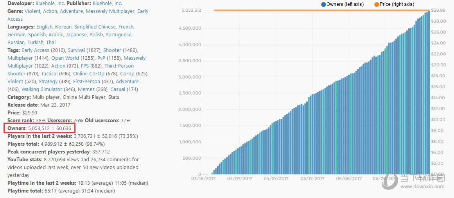Viewport: 454px width, 198px height.
Task: Toggle the Price (right axis) legend item
Action: [397, 4]
